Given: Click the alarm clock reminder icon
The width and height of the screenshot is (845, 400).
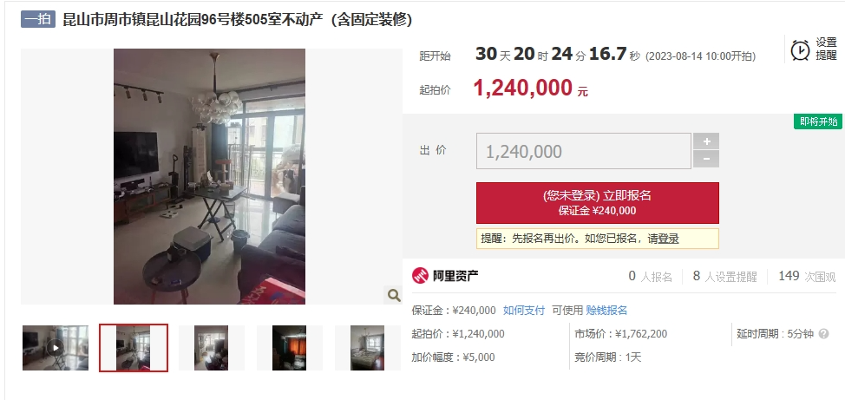Looking at the screenshot, I should (x=800, y=50).
